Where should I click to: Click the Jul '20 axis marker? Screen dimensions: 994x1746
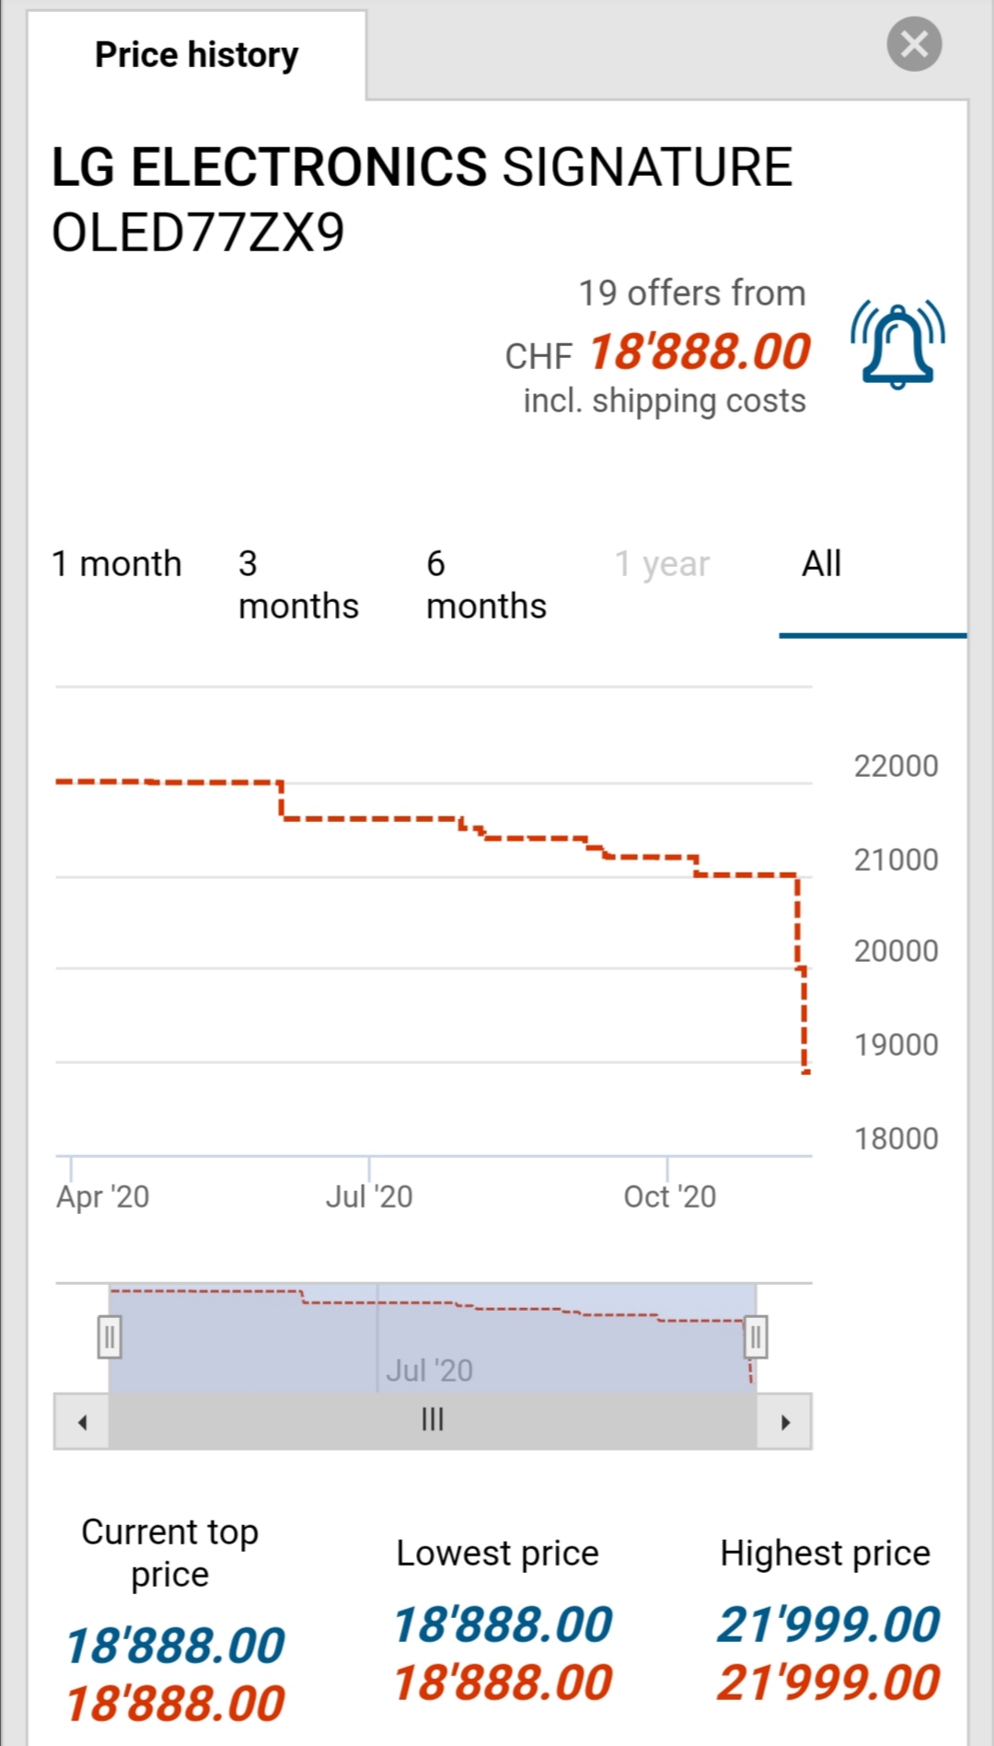point(369,1197)
